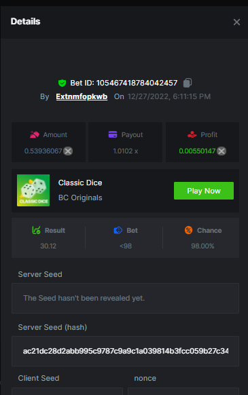Click the blue Bet dice icon
The width and height of the screenshot is (248, 395).
click(118, 230)
